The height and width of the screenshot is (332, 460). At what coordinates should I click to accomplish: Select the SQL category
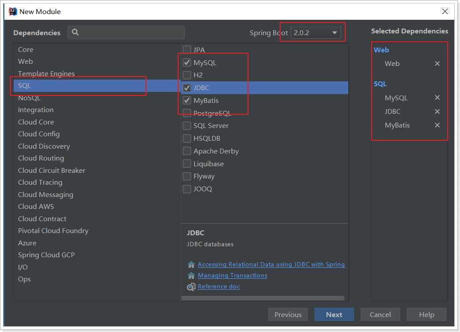pos(97,86)
